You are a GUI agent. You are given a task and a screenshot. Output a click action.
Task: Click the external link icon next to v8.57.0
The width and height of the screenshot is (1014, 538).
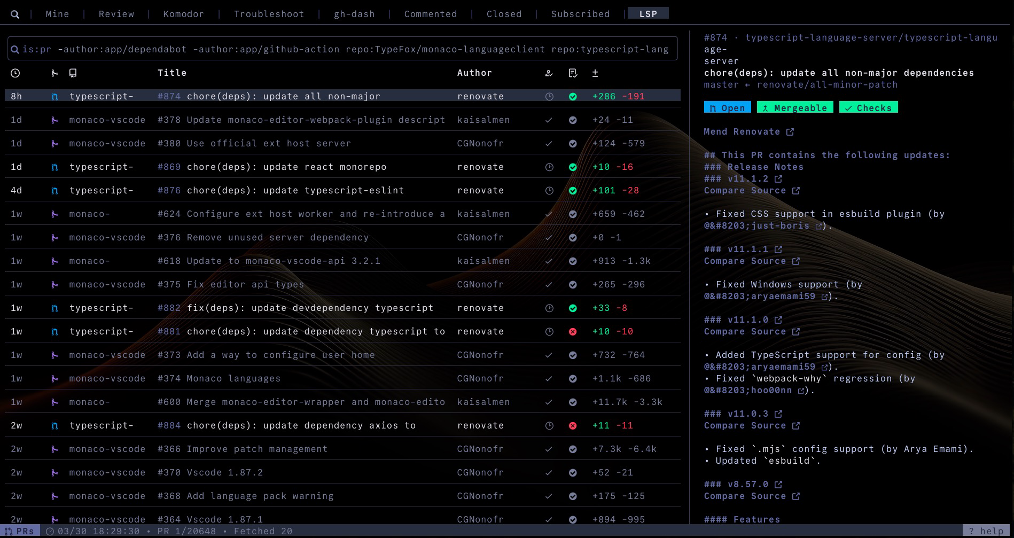click(778, 485)
